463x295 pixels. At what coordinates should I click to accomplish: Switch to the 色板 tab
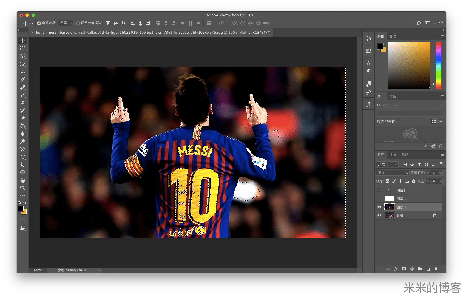(393, 36)
